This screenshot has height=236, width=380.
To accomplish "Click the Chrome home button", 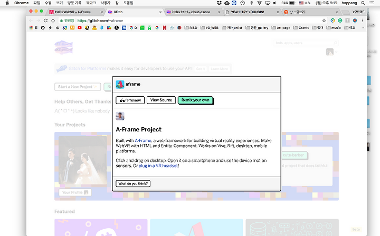I will [53, 20].
